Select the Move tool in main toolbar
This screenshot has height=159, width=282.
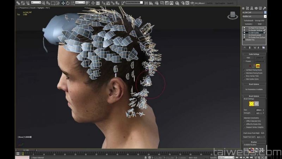coord(63,3)
